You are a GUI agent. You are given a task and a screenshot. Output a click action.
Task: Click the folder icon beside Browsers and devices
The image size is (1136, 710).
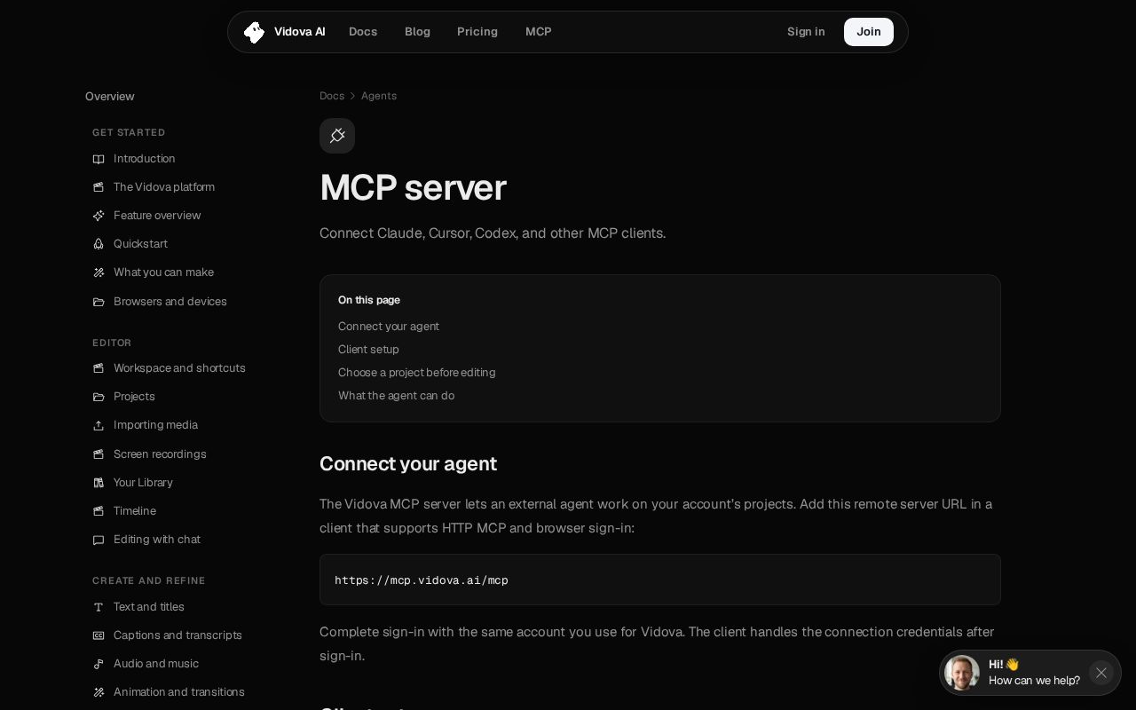[99, 302]
